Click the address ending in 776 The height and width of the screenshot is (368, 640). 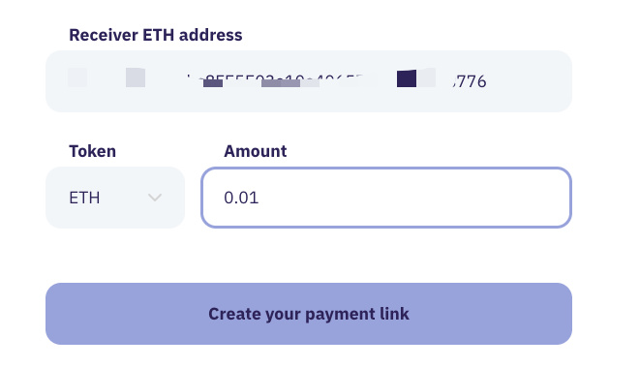pyautogui.click(x=470, y=81)
